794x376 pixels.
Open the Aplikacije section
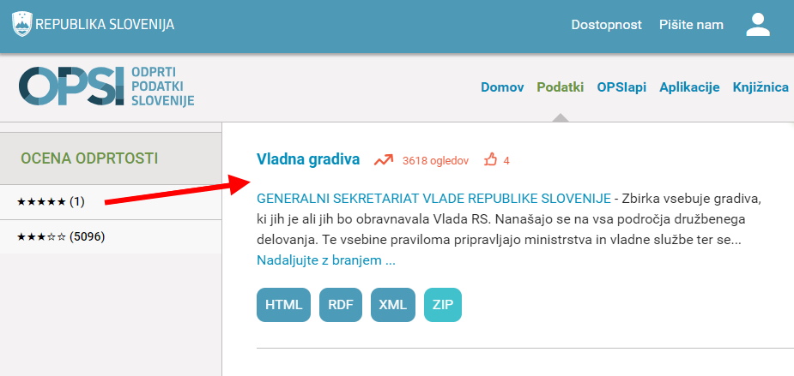click(x=689, y=87)
